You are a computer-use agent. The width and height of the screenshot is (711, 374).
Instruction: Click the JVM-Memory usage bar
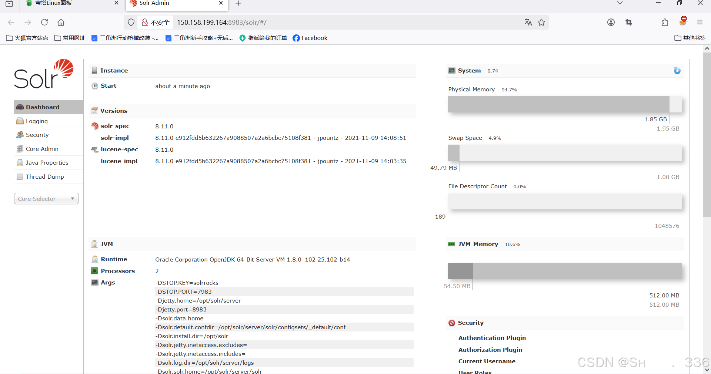[x=565, y=271]
